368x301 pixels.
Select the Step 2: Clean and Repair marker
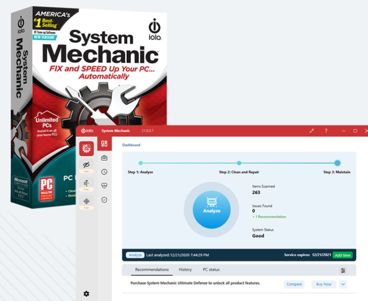pos(239,163)
